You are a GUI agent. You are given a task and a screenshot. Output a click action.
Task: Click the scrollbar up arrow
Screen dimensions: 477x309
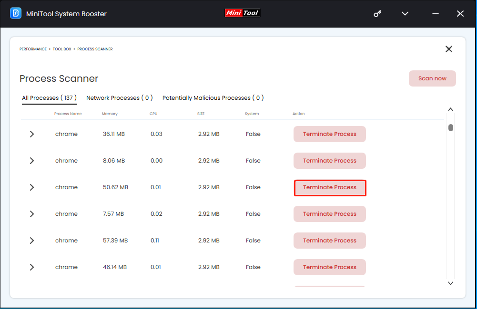pyautogui.click(x=450, y=109)
